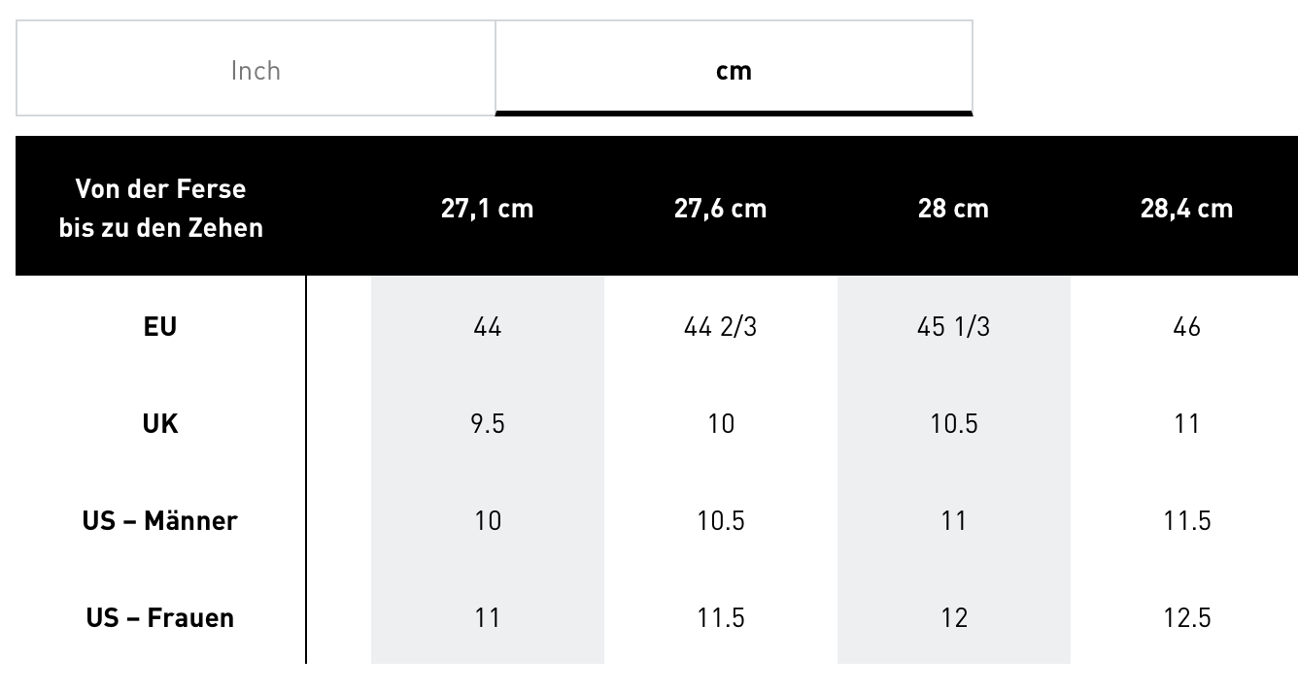The width and height of the screenshot is (1298, 691).
Task: Select the EU row label
Action: point(160,326)
